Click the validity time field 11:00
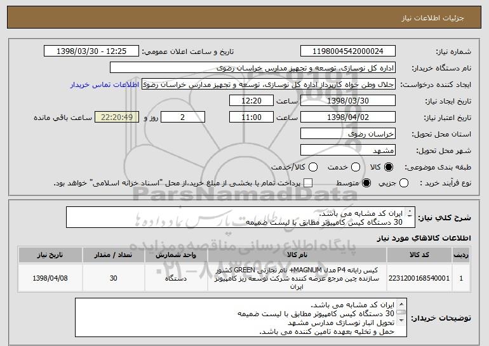 point(251,117)
